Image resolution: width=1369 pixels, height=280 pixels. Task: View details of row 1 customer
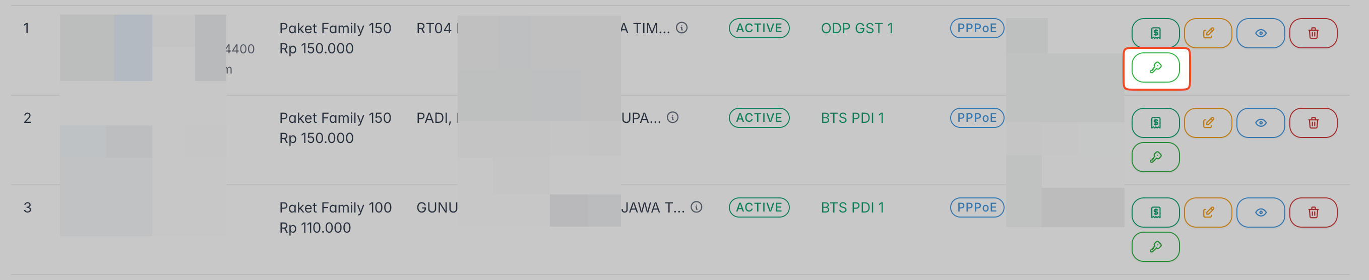tap(1260, 33)
